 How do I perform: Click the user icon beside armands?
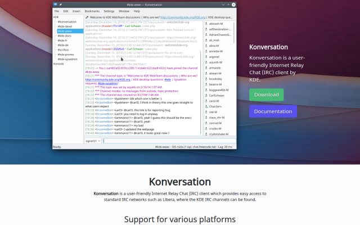tap(206, 67)
